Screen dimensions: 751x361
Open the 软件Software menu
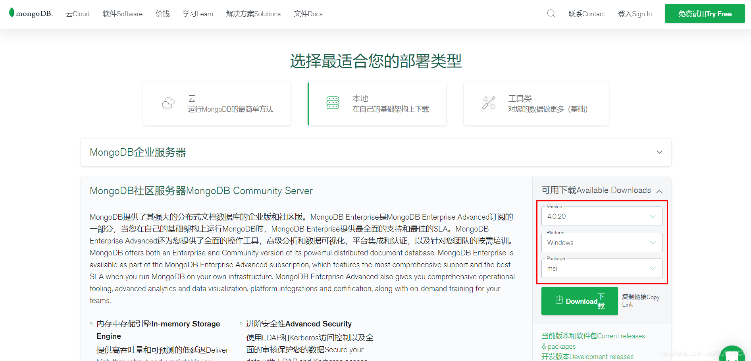(x=123, y=14)
